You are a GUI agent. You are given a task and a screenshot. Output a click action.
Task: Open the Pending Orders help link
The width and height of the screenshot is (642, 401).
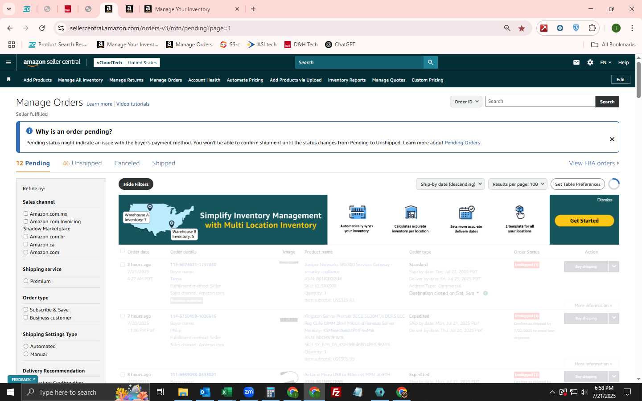click(462, 143)
